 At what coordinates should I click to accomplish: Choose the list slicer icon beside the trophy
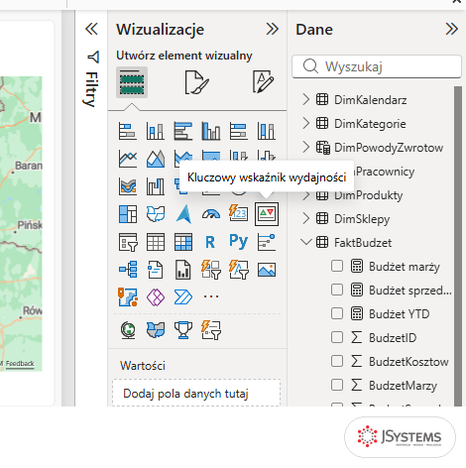[x=211, y=330]
